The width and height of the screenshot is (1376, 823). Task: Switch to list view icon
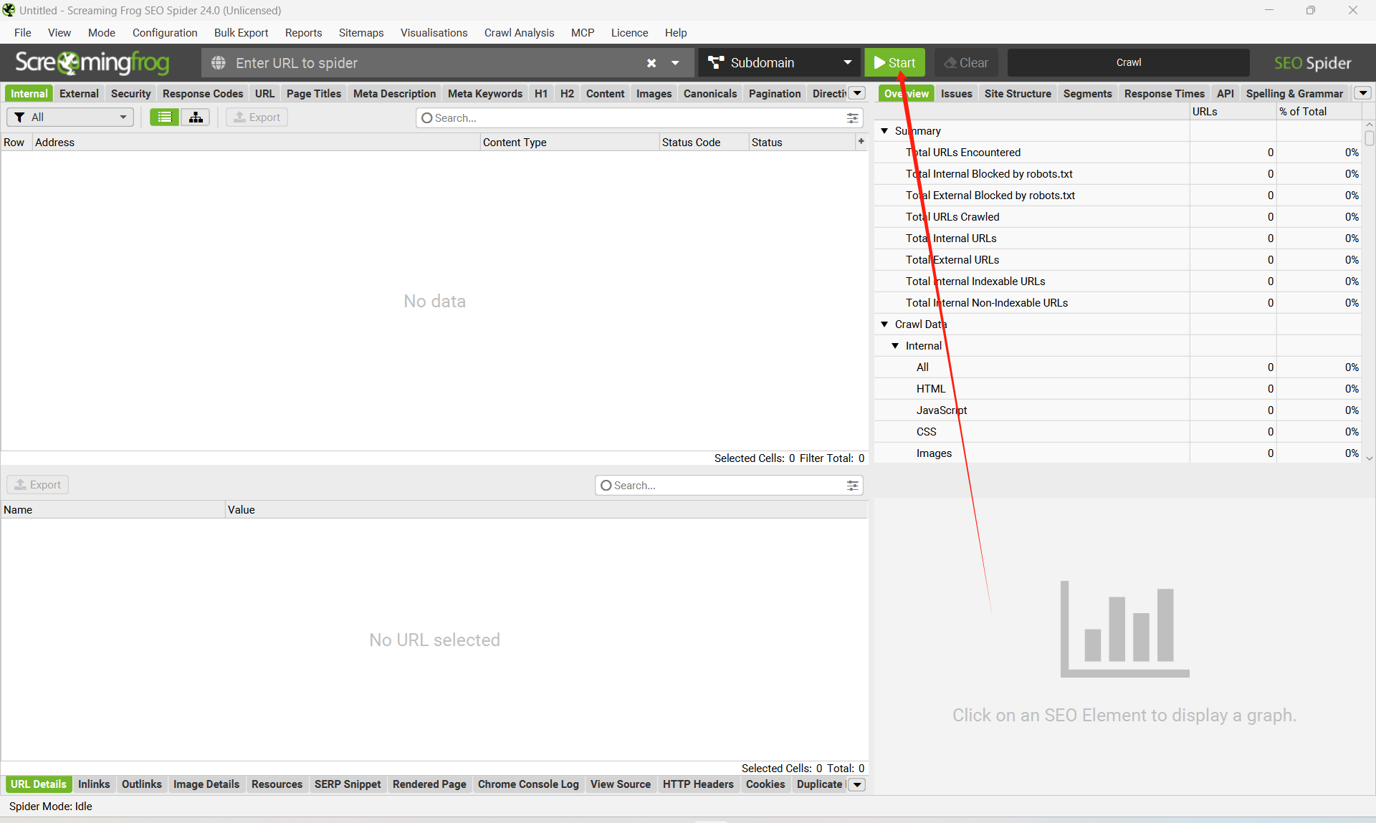click(x=165, y=117)
